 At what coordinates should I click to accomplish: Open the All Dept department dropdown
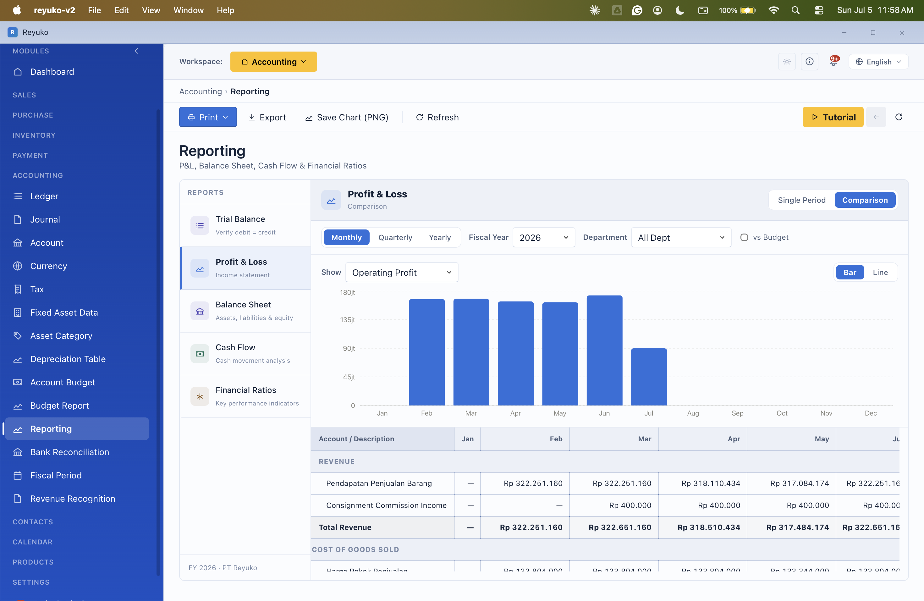tap(681, 237)
